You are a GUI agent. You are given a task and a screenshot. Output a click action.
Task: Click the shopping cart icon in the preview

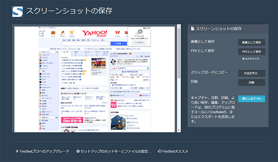pyautogui.click(x=72, y=33)
